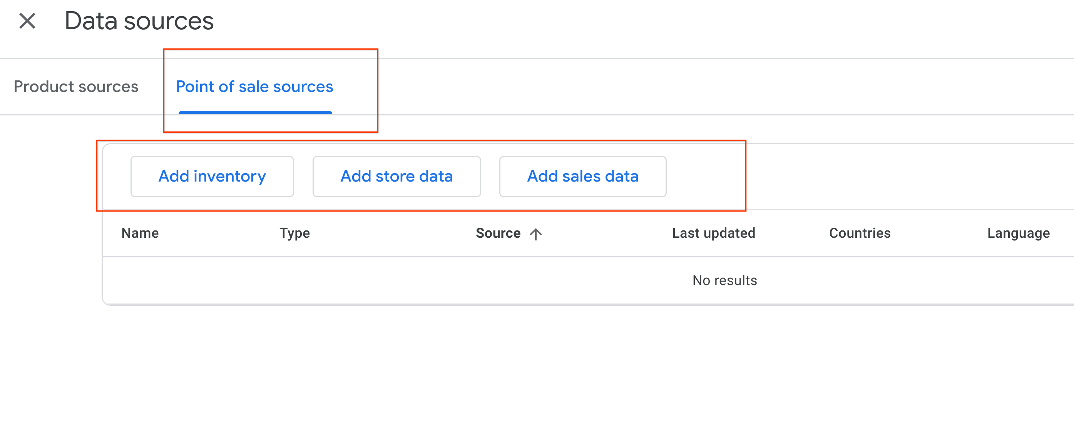
Task: Click the Countries column header
Action: pos(860,233)
